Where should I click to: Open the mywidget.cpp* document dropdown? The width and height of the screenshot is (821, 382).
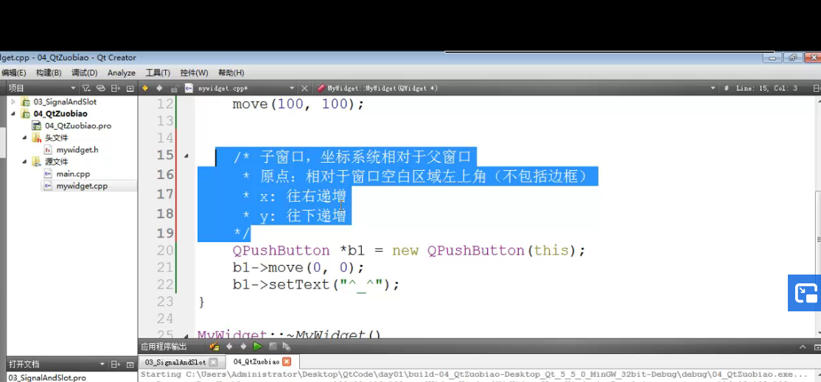coord(292,88)
